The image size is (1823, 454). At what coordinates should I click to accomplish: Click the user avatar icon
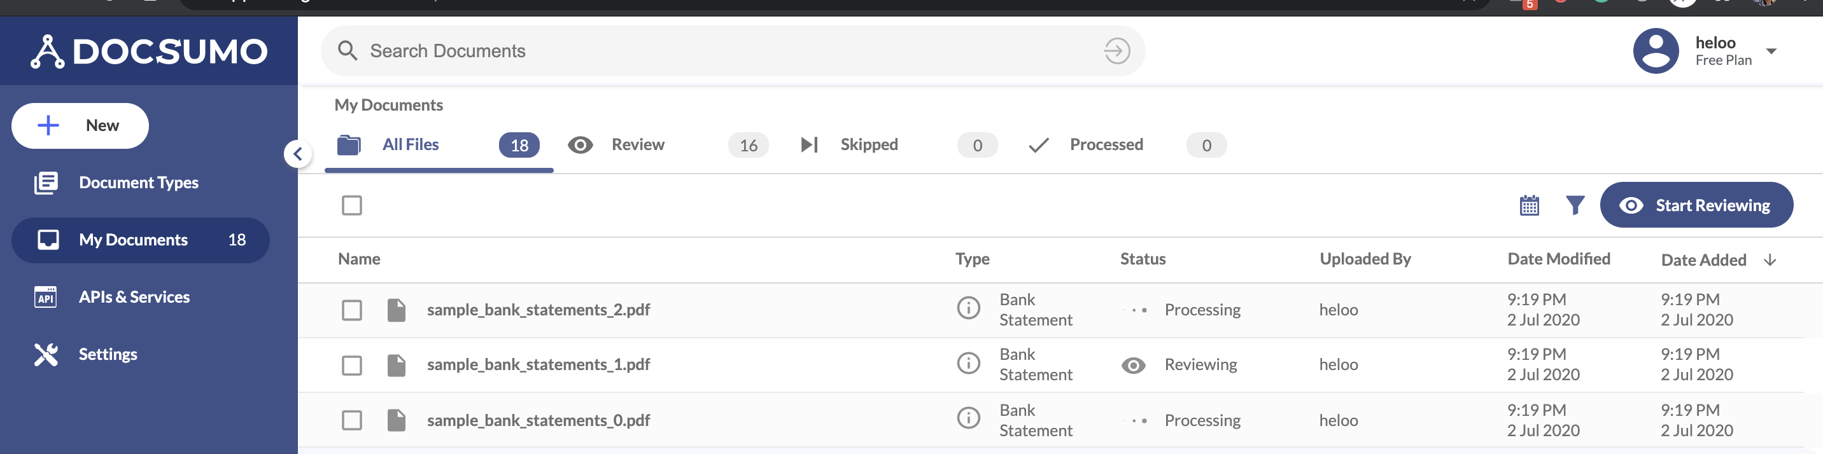click(1656, 51)
